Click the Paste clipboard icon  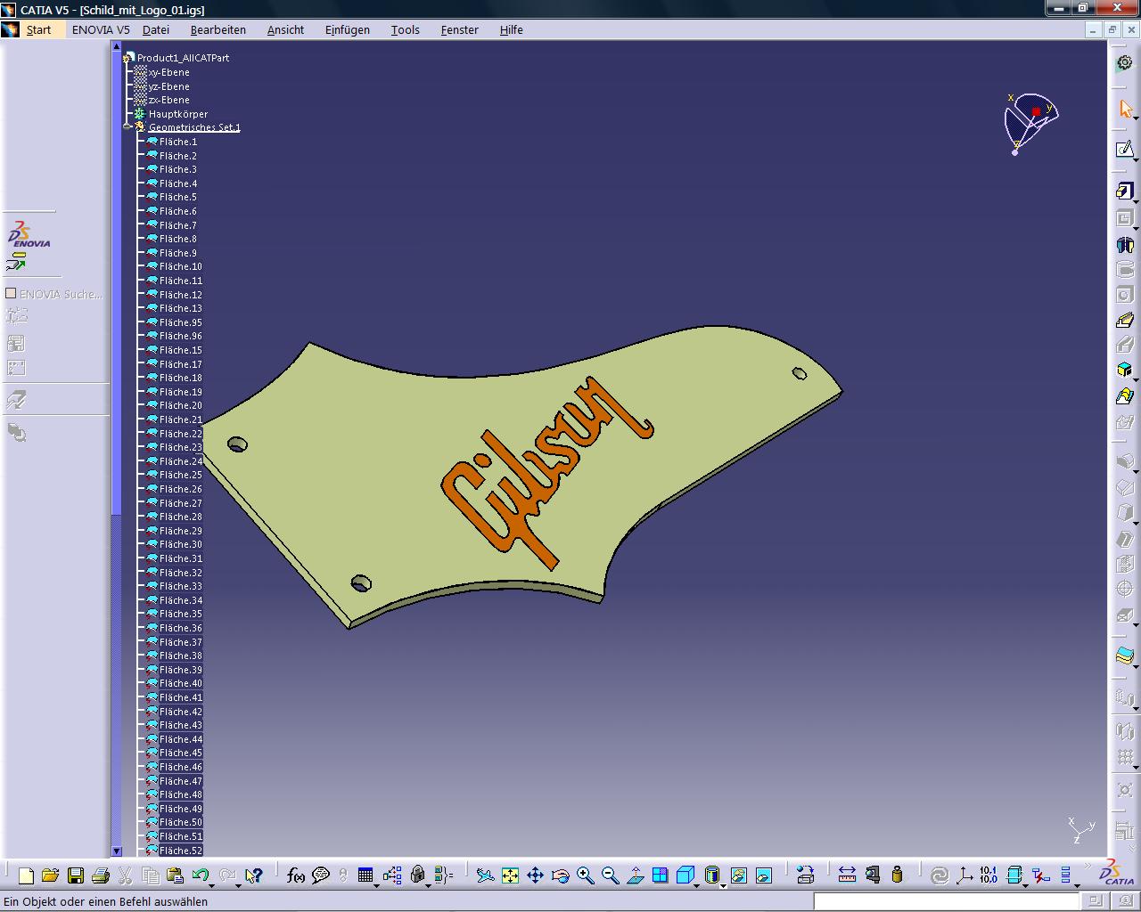[176, 875]
